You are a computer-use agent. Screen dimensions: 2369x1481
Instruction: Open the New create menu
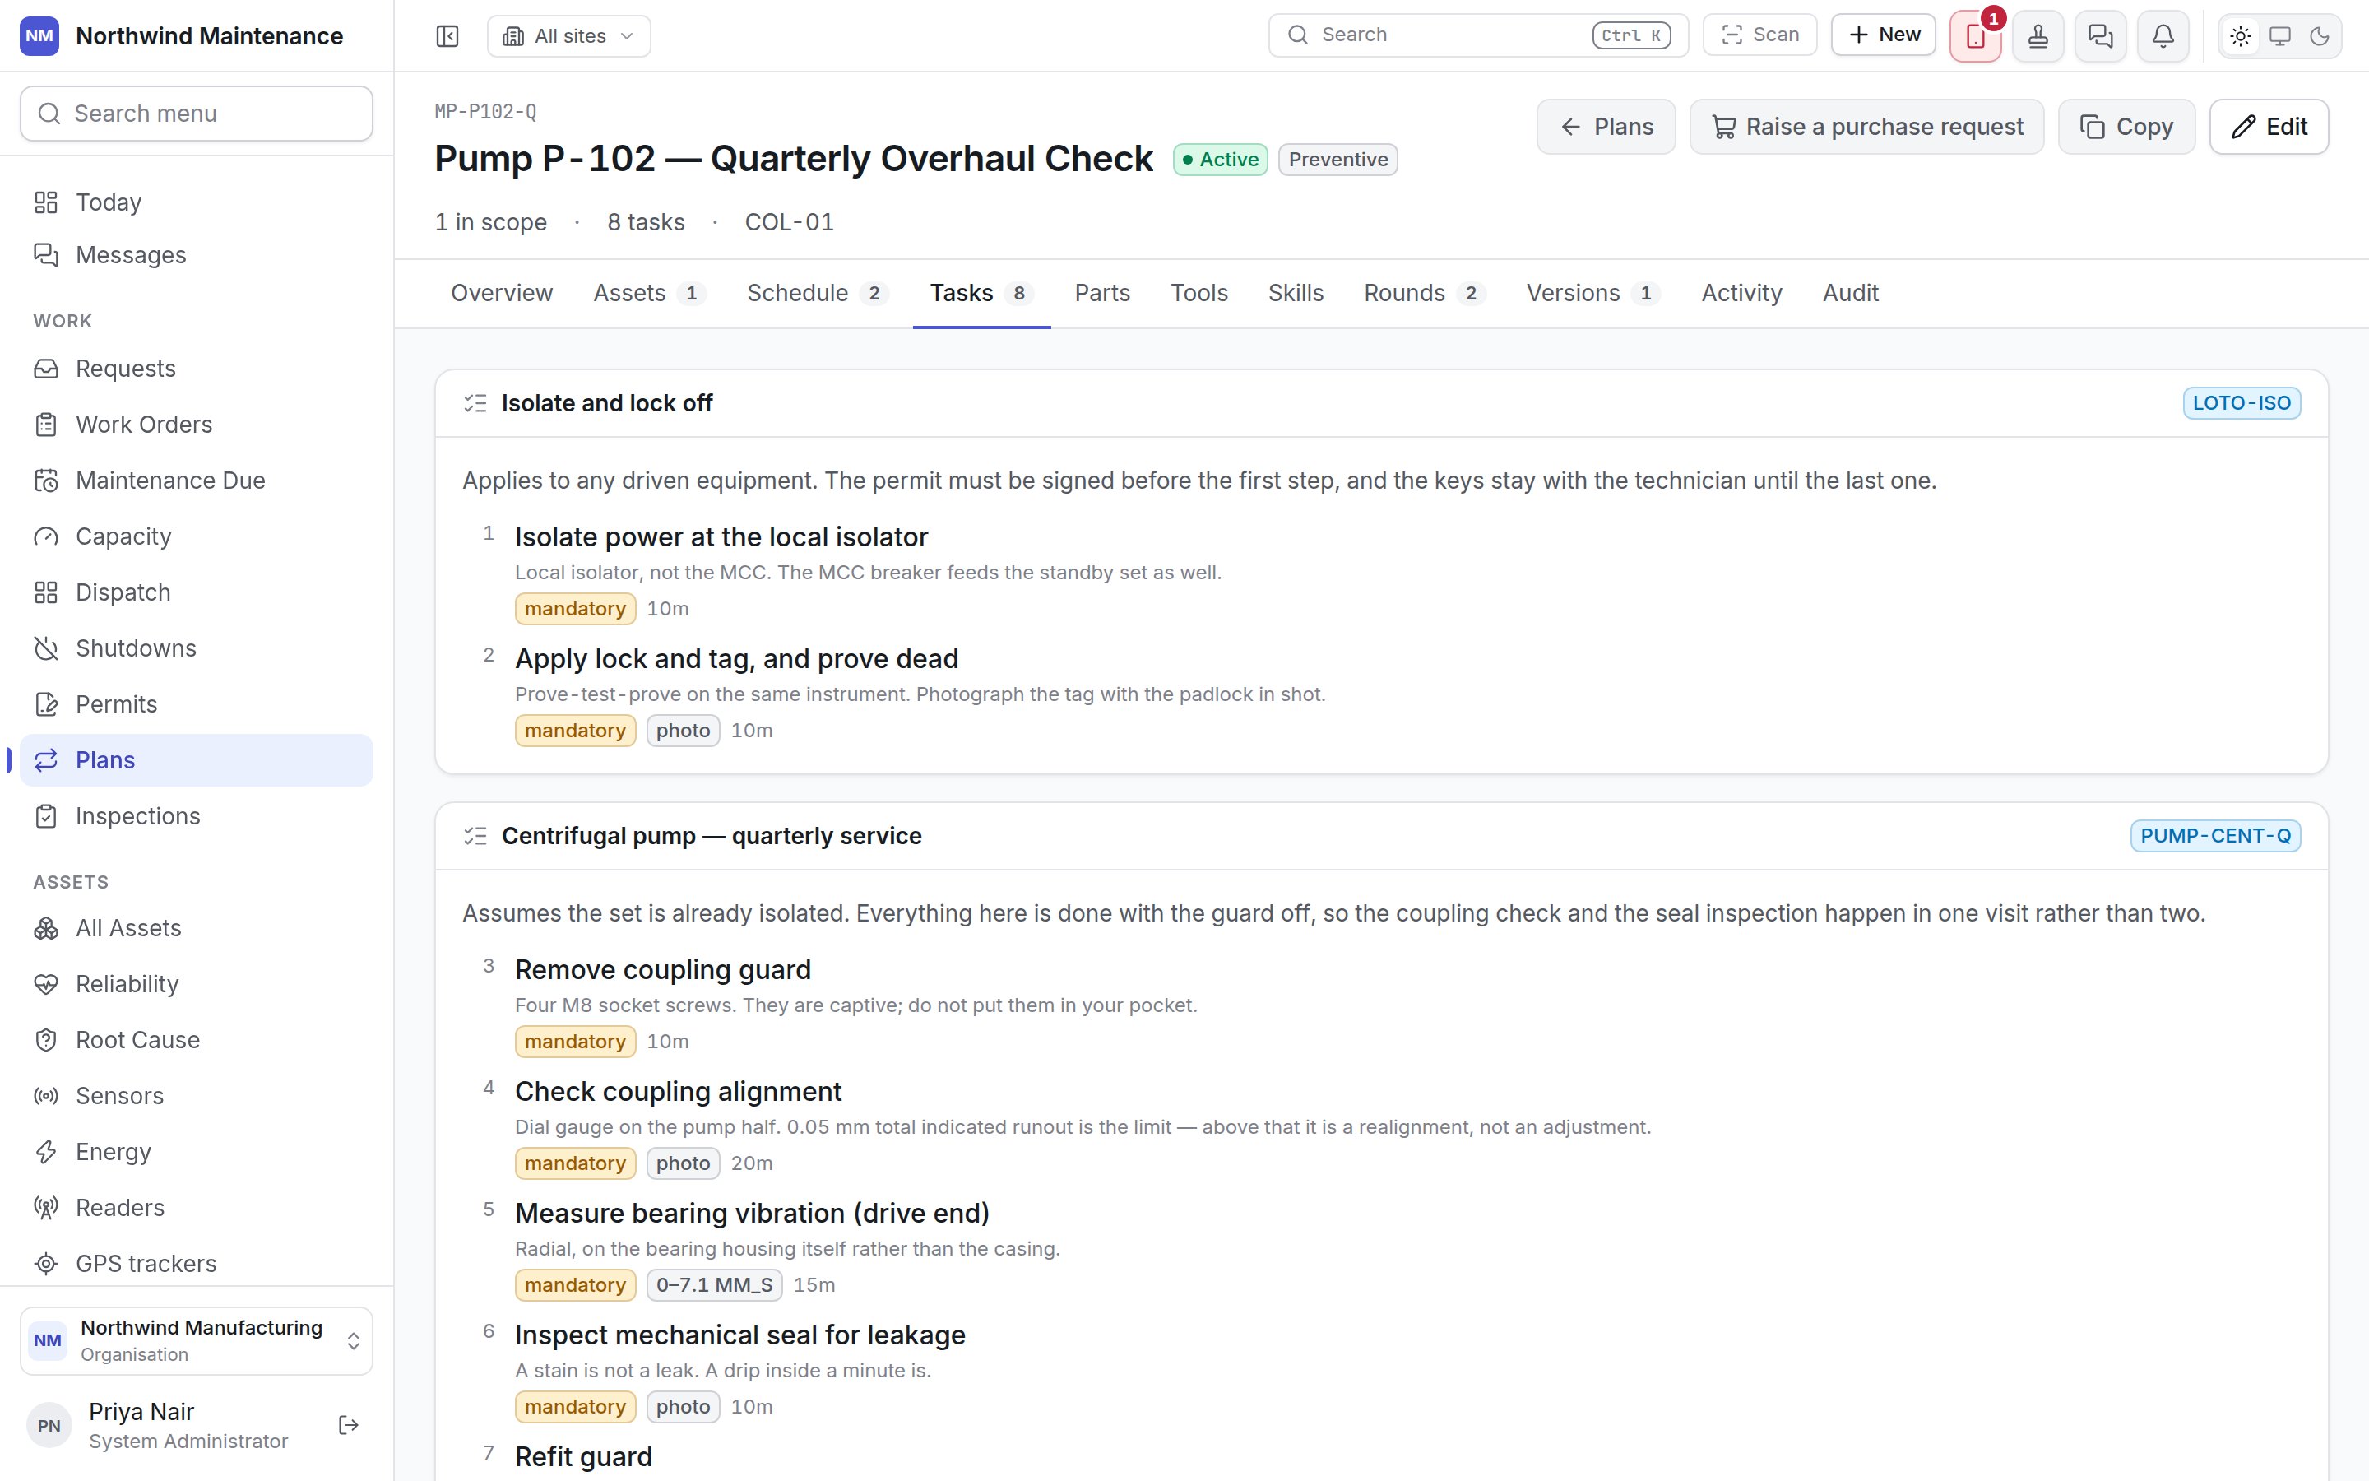(x=1884, y=35)
